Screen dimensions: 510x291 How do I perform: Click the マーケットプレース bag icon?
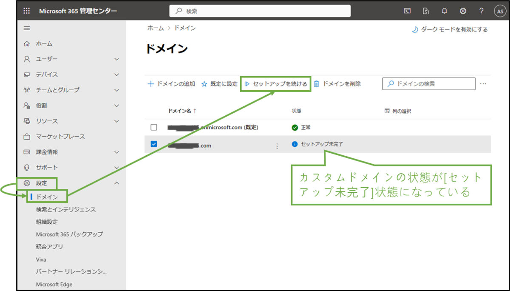pos(27,137)
